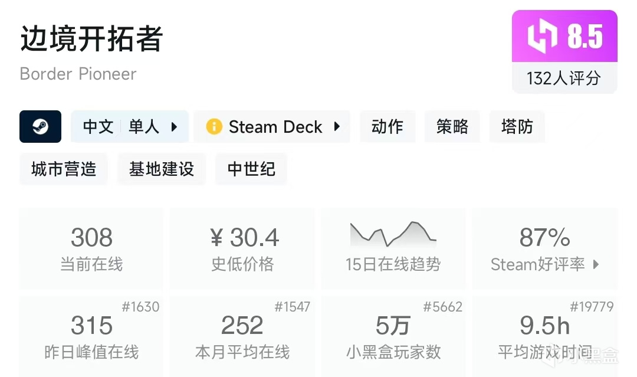
Task: Open the 中世纪 tag
Action: (251, 169)
